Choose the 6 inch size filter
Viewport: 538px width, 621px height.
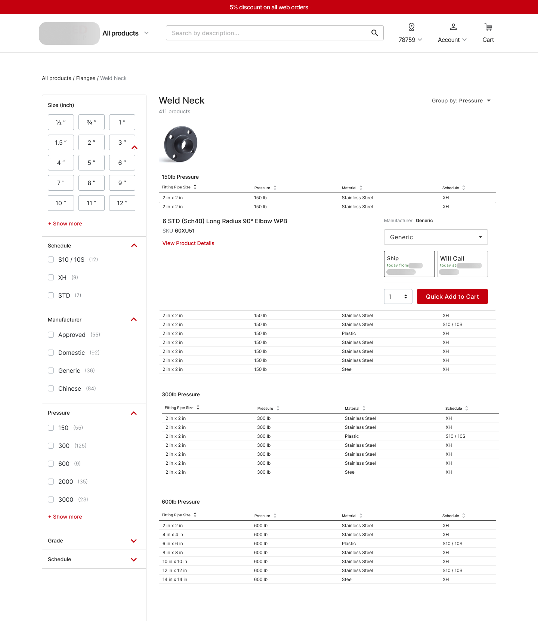click(122, 163)
